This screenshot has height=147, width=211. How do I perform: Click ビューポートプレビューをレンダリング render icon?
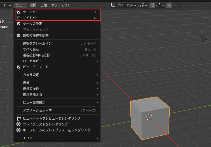click(18, 118)
